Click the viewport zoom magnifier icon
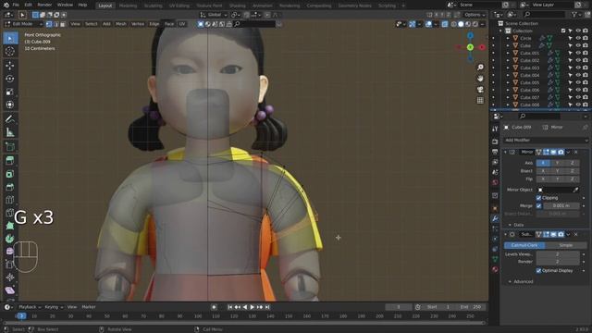 (480, 68)
